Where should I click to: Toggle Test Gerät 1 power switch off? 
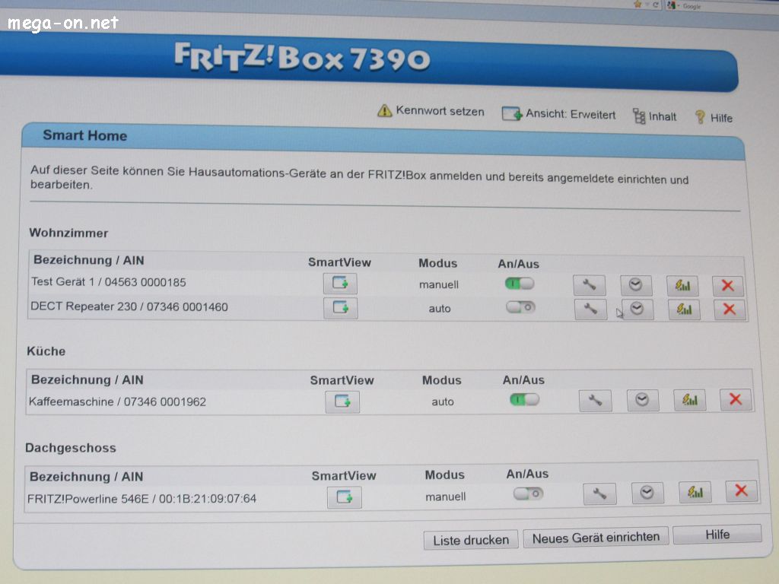click(520, 283)
